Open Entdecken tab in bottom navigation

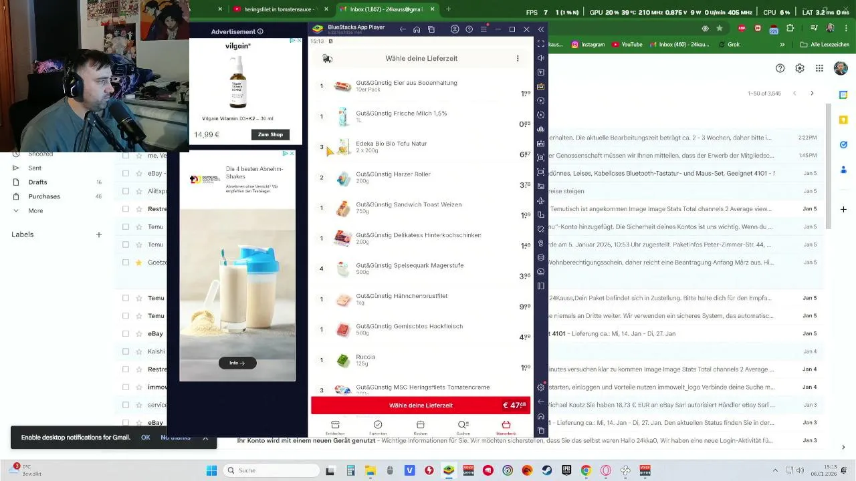point(335,428)
